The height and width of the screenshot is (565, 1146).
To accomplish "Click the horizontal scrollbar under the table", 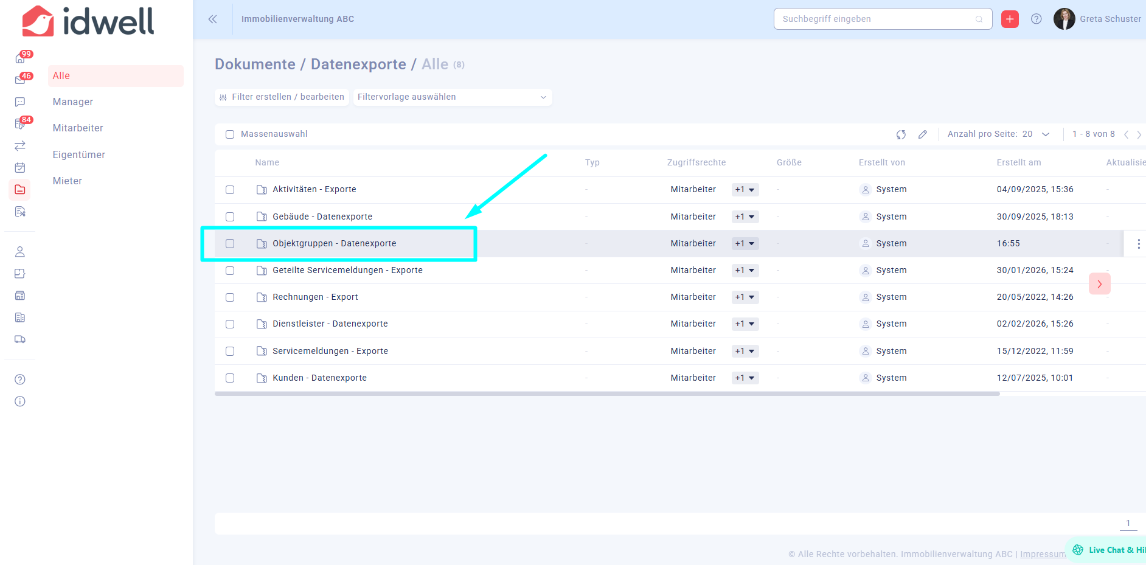I will 607,394.
